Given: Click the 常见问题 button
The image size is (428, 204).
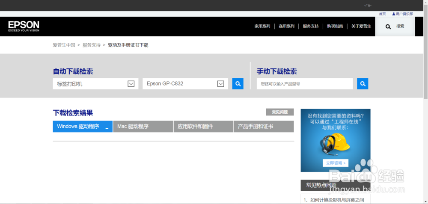Looking at the screenshot, I should 280,112.
